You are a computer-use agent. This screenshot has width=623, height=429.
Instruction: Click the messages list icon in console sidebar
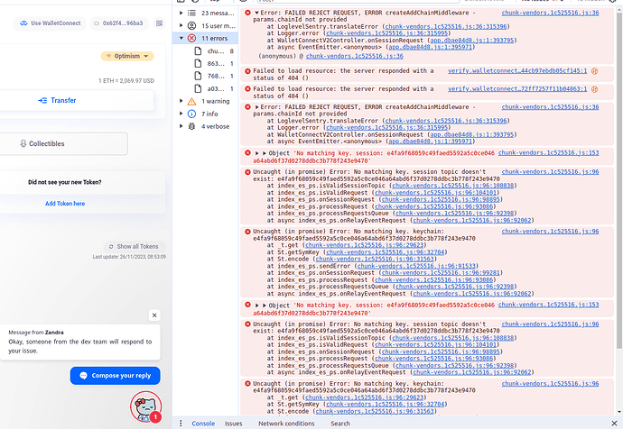[191, 14]
